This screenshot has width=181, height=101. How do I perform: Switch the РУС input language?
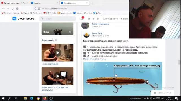click(163, 98)
